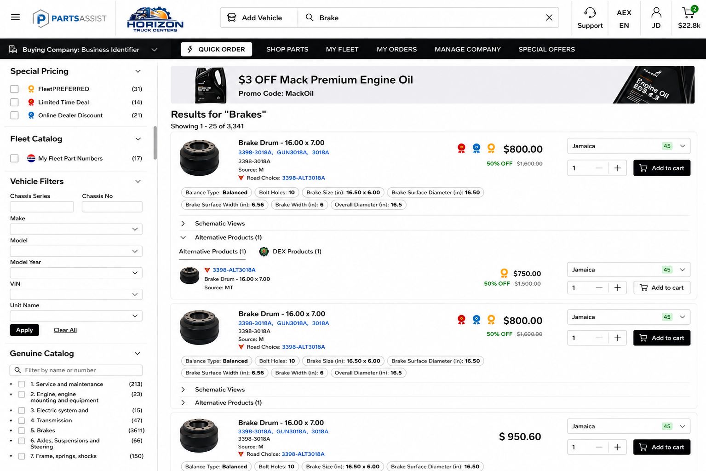Open QUICK ORDER

[216, 49]
